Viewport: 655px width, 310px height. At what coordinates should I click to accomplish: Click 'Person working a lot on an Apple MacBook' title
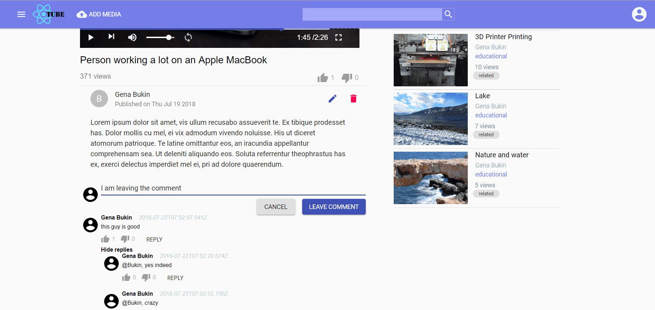(173, 60)
